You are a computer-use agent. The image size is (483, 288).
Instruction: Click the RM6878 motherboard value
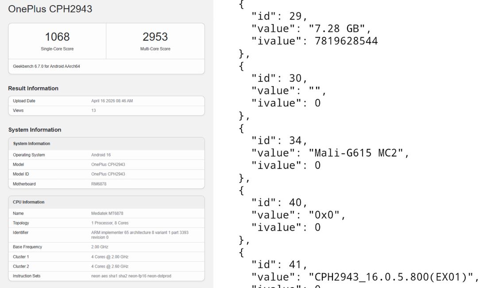click(x=99, y=184)
